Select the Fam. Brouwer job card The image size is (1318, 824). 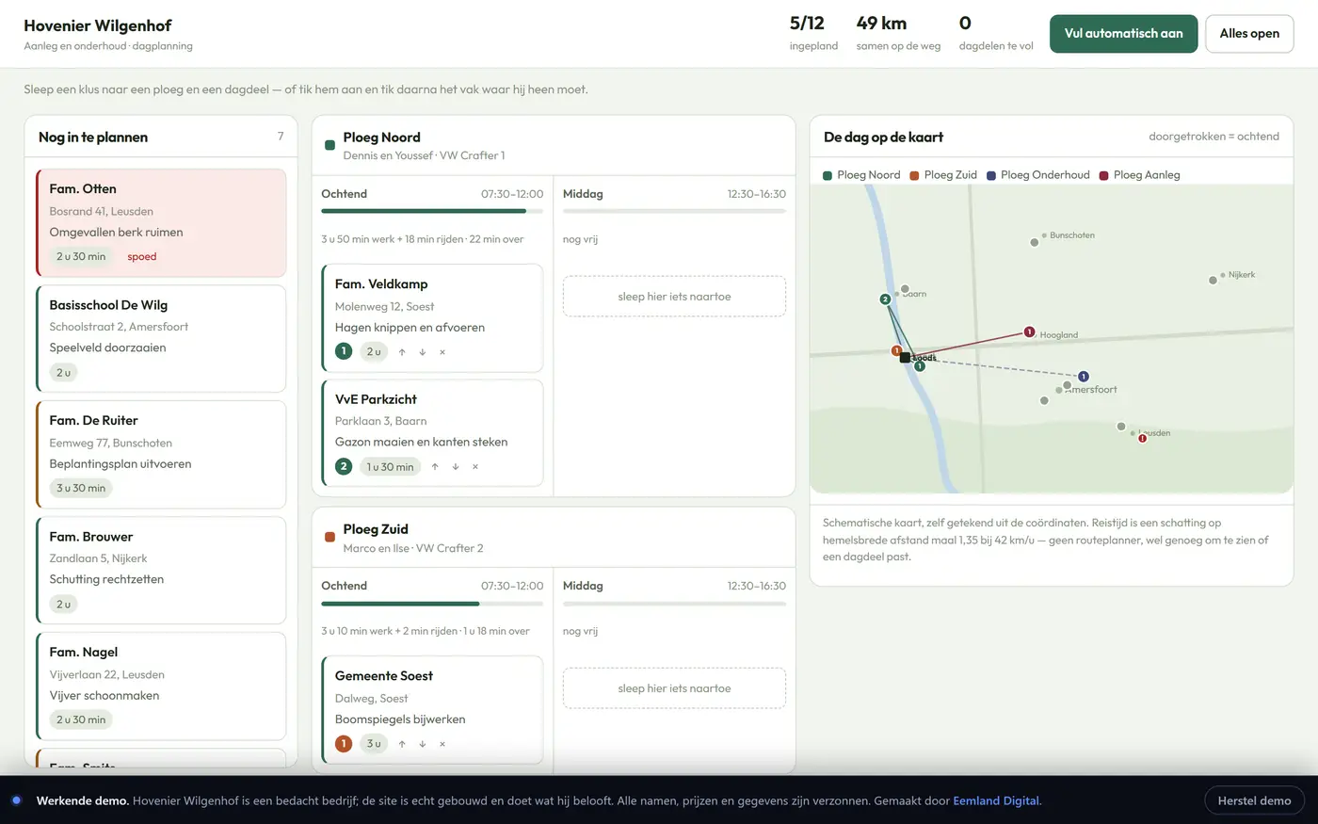[x=161, y=570]
